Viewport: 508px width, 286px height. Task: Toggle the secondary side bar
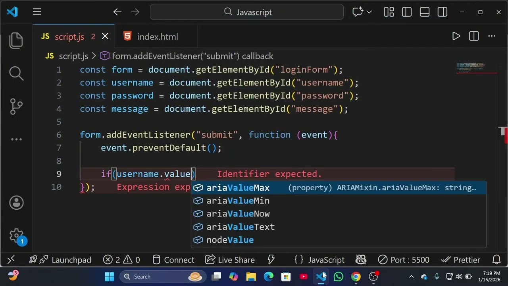tap(442, 12)
